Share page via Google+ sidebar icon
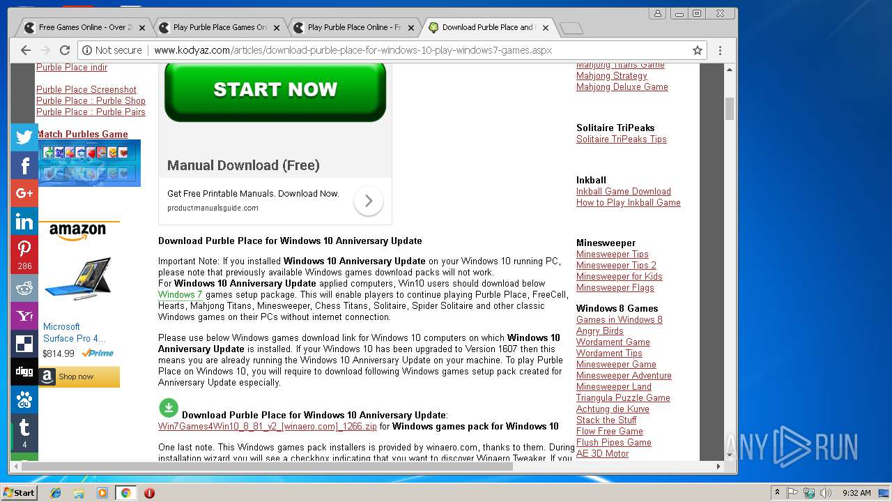 (x=24, y=193)
